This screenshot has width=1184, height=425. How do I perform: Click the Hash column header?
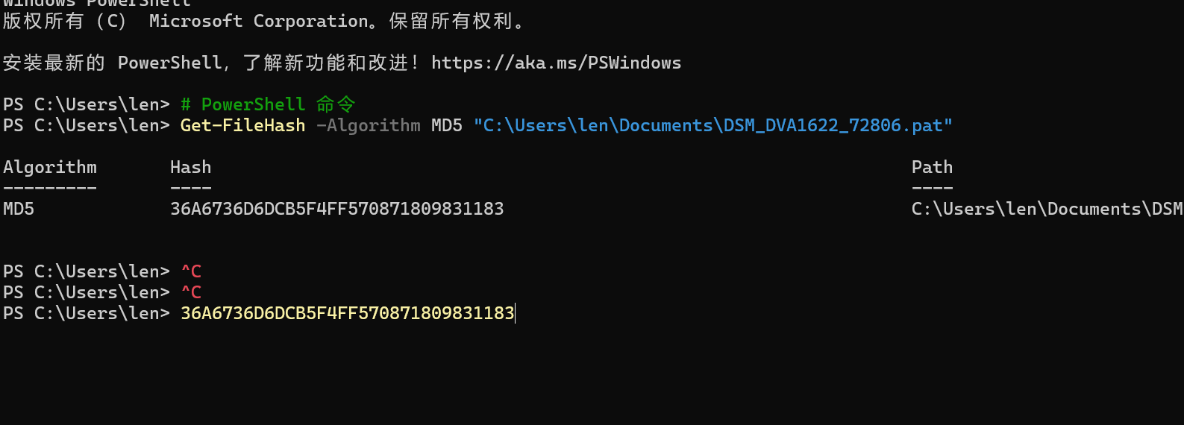click(190, 167)
